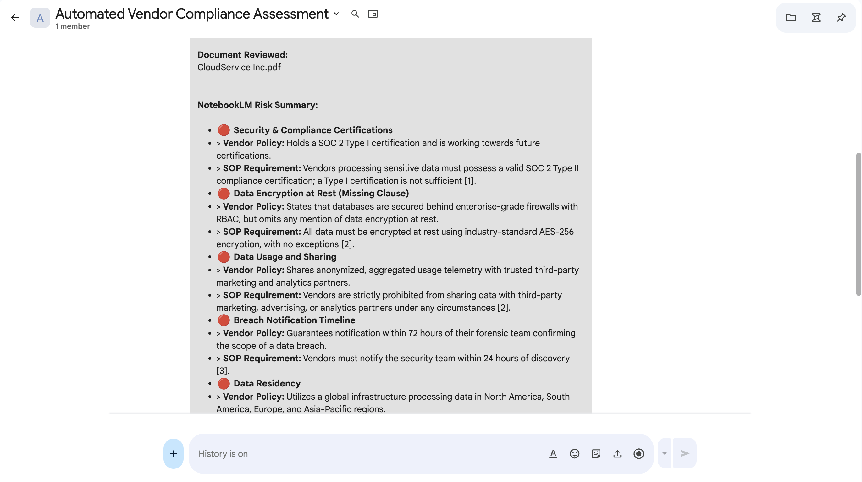This screenshot has height=482, width=862.
Task: Start a video recording message
Action: point(638,454)
